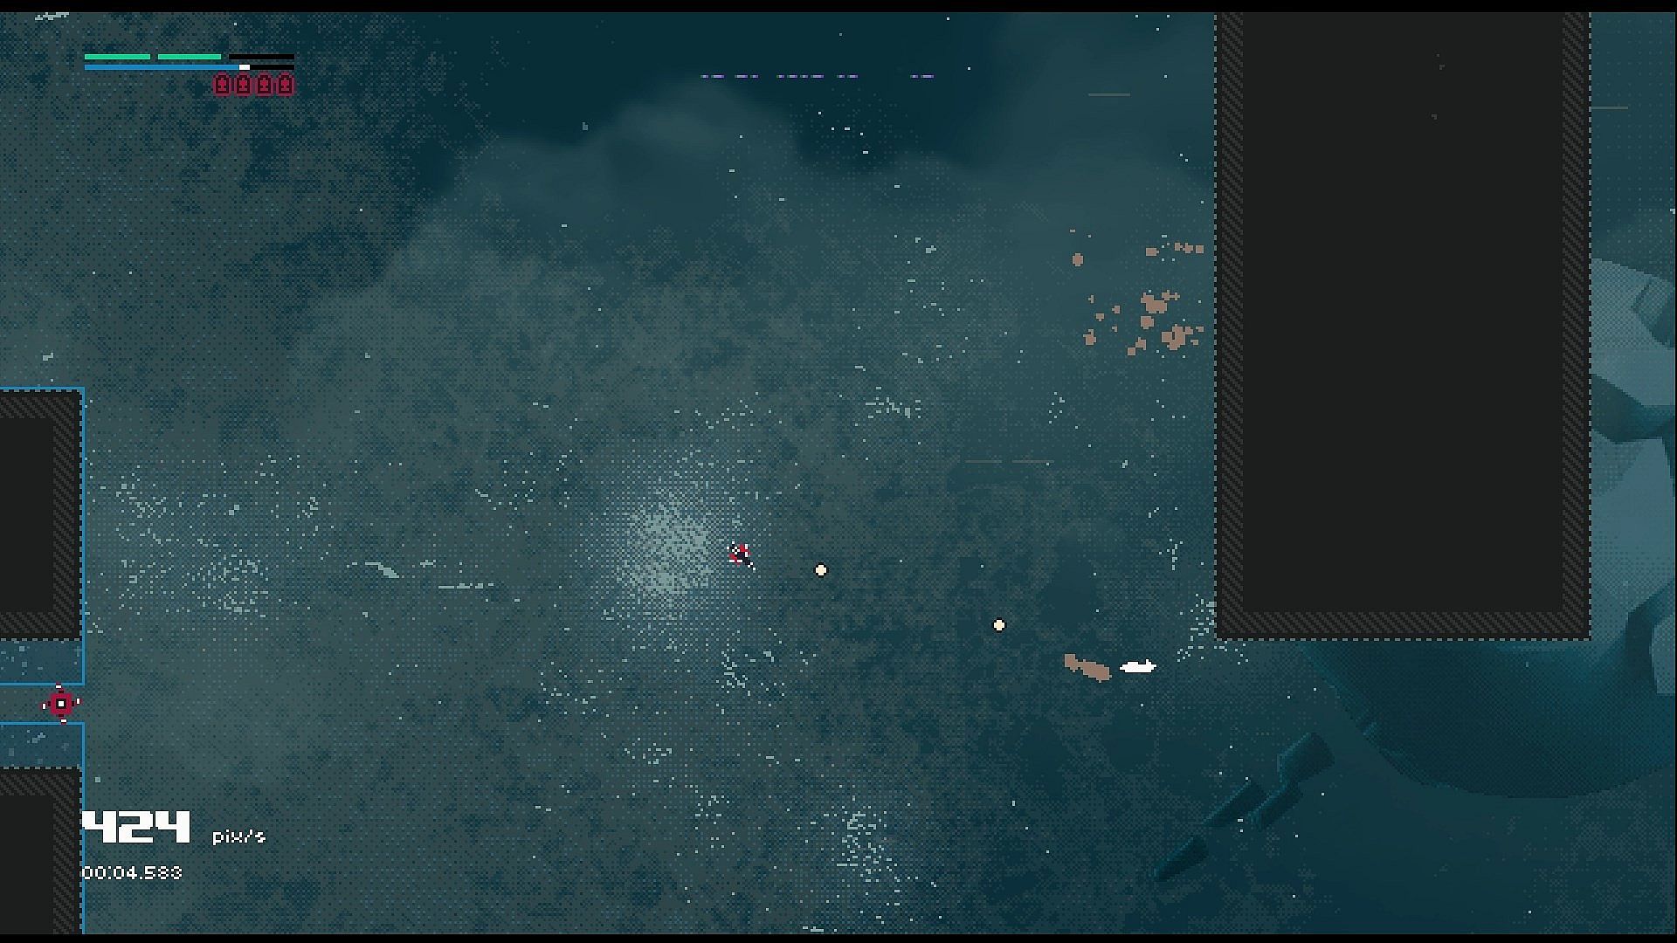Click the second green health segment
Image resolution: width=1677 pixels, height=943 pixels.
[x=190, y=57]
